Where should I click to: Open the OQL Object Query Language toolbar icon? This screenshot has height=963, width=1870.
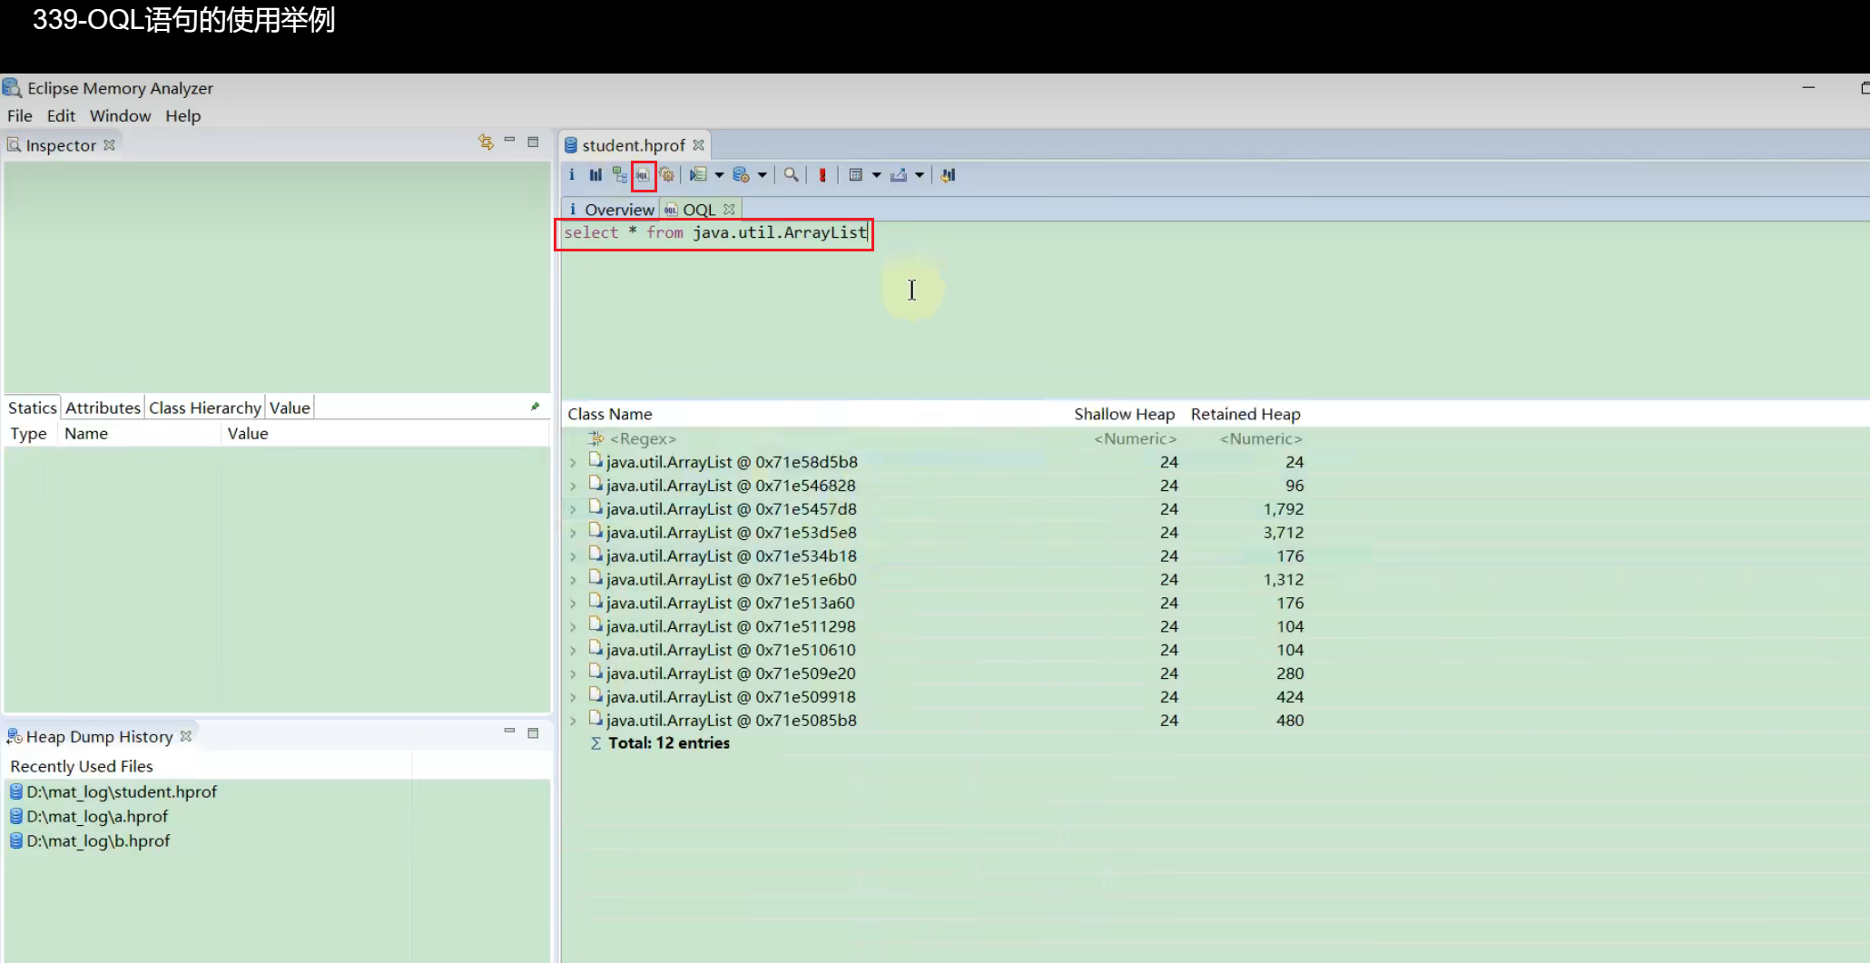643,175
